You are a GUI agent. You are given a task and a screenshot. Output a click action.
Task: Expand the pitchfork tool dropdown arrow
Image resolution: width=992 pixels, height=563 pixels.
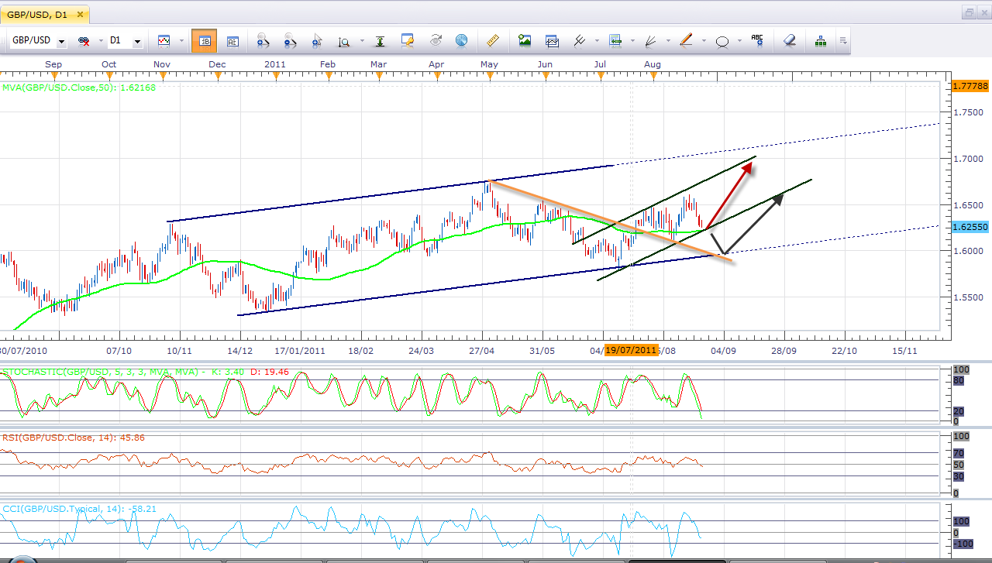coord(595,41)
